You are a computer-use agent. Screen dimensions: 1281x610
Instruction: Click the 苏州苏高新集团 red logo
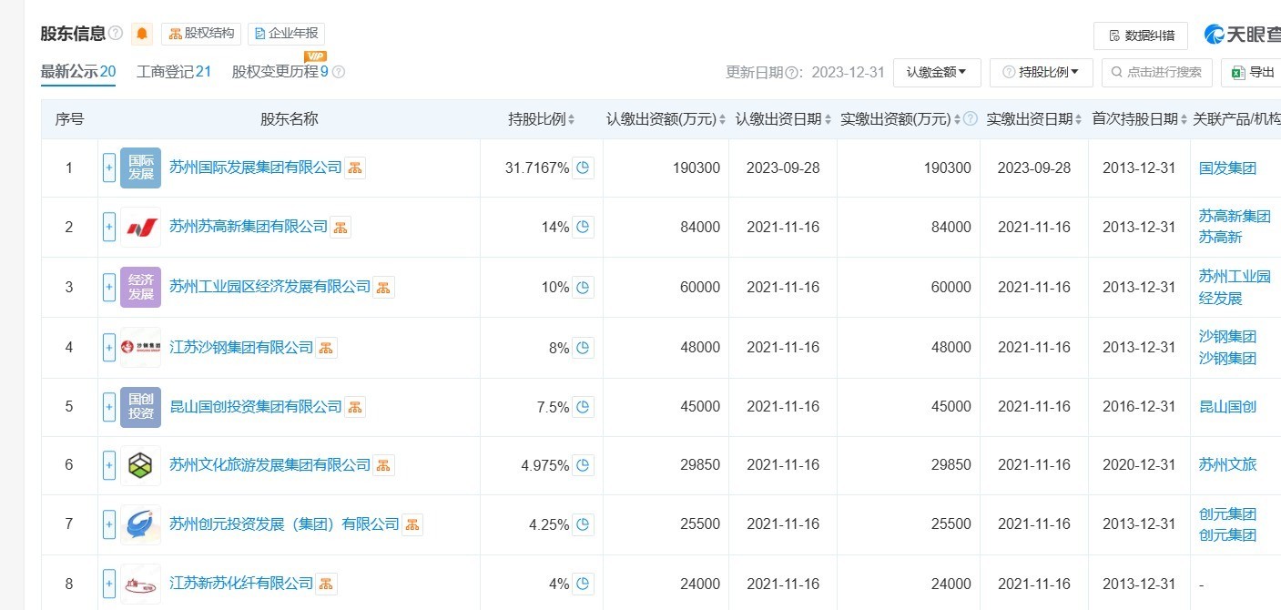point(140,227)
